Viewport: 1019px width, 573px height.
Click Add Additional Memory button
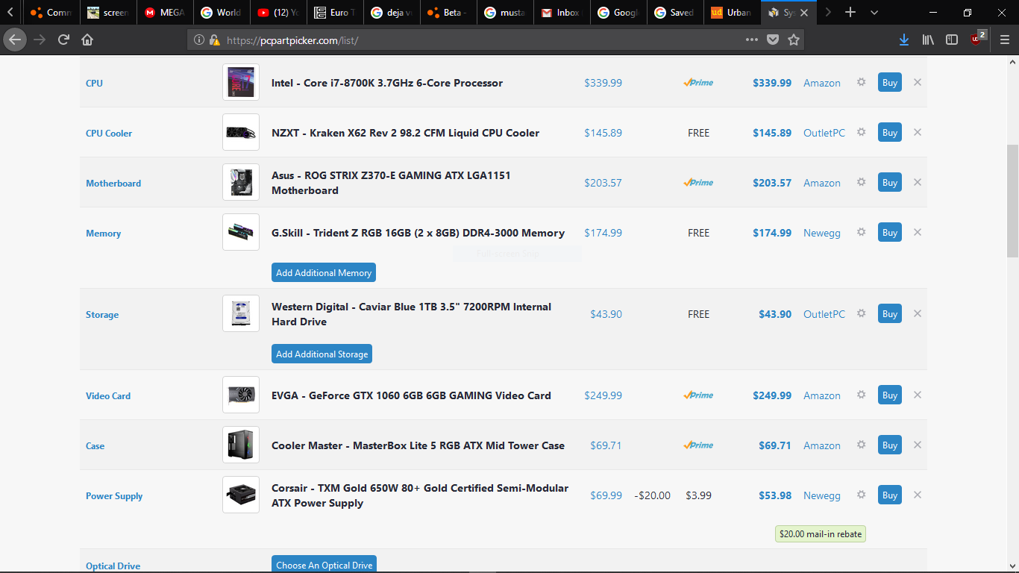pos(324,272)
